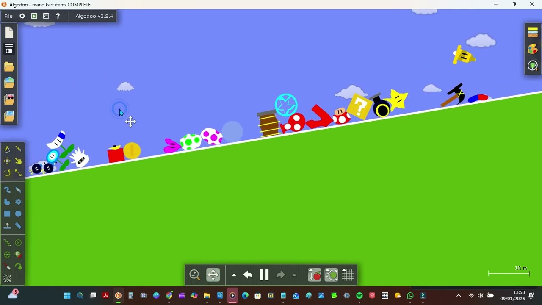
Task: Open the Help question mark menu
Action: click(58, 16)
